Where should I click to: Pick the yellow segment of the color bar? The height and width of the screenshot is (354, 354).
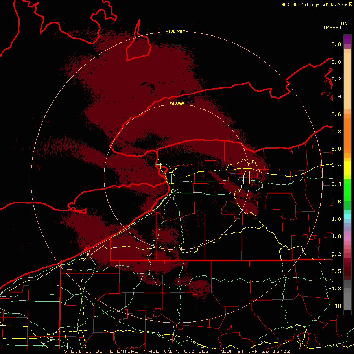coord(347,168)
